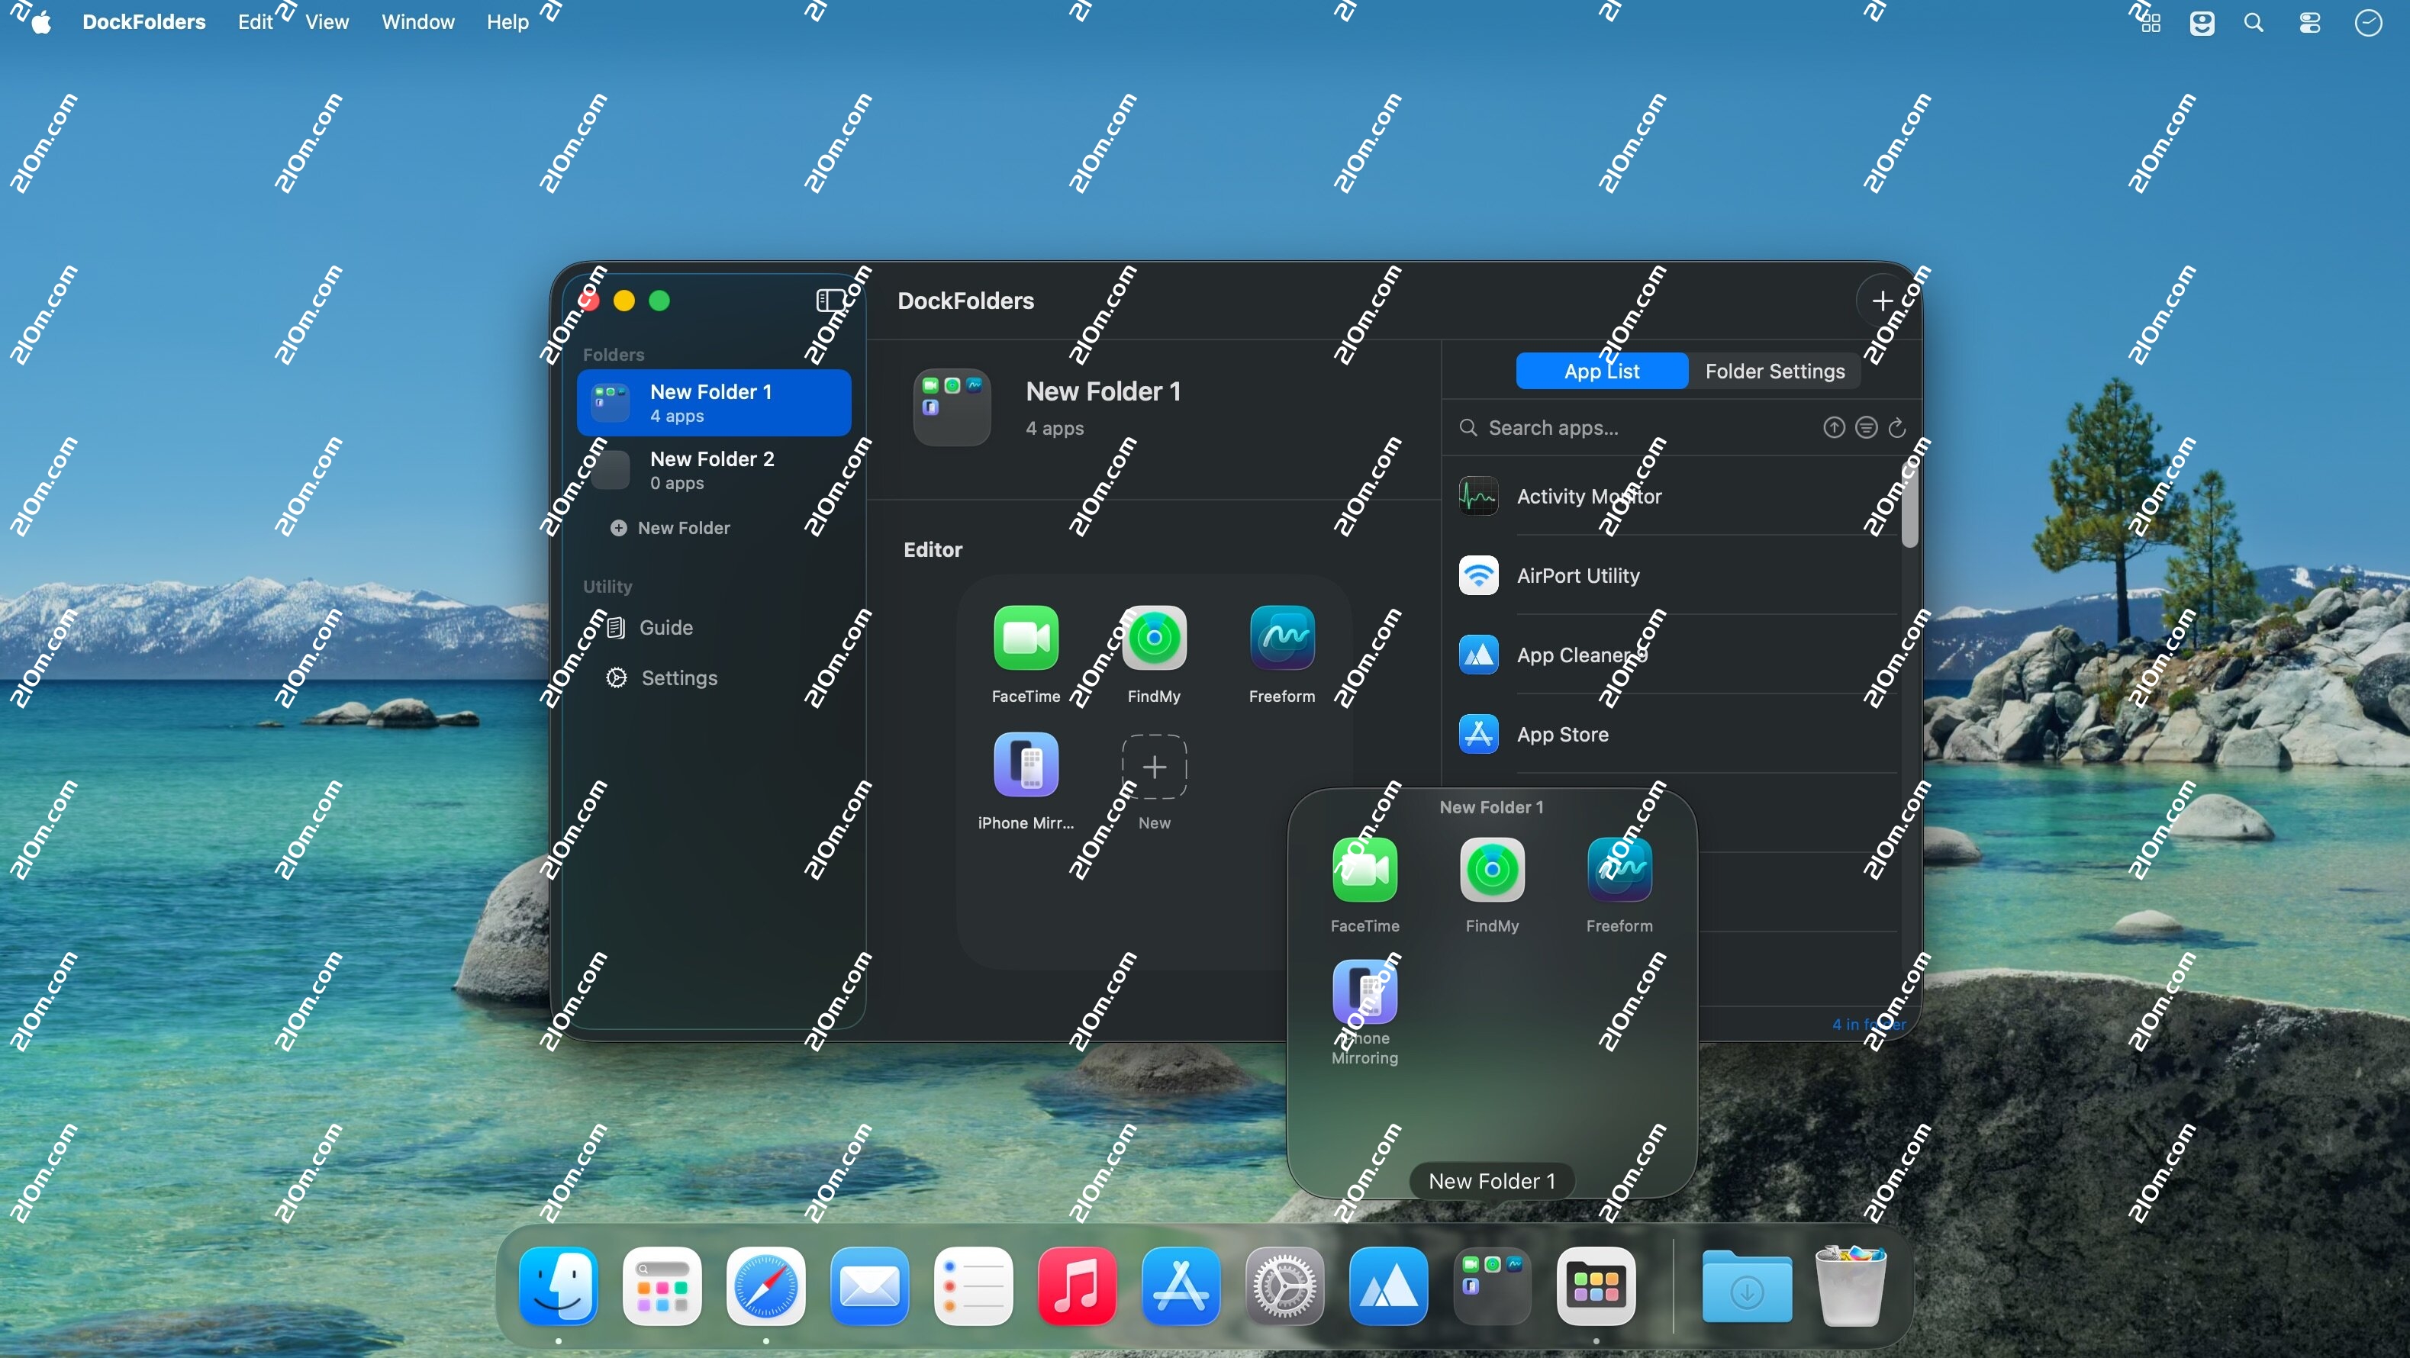2410x1358 pixels.
Task: Open Spotlight search in menu bar
Action: (x=2254, y=22)
